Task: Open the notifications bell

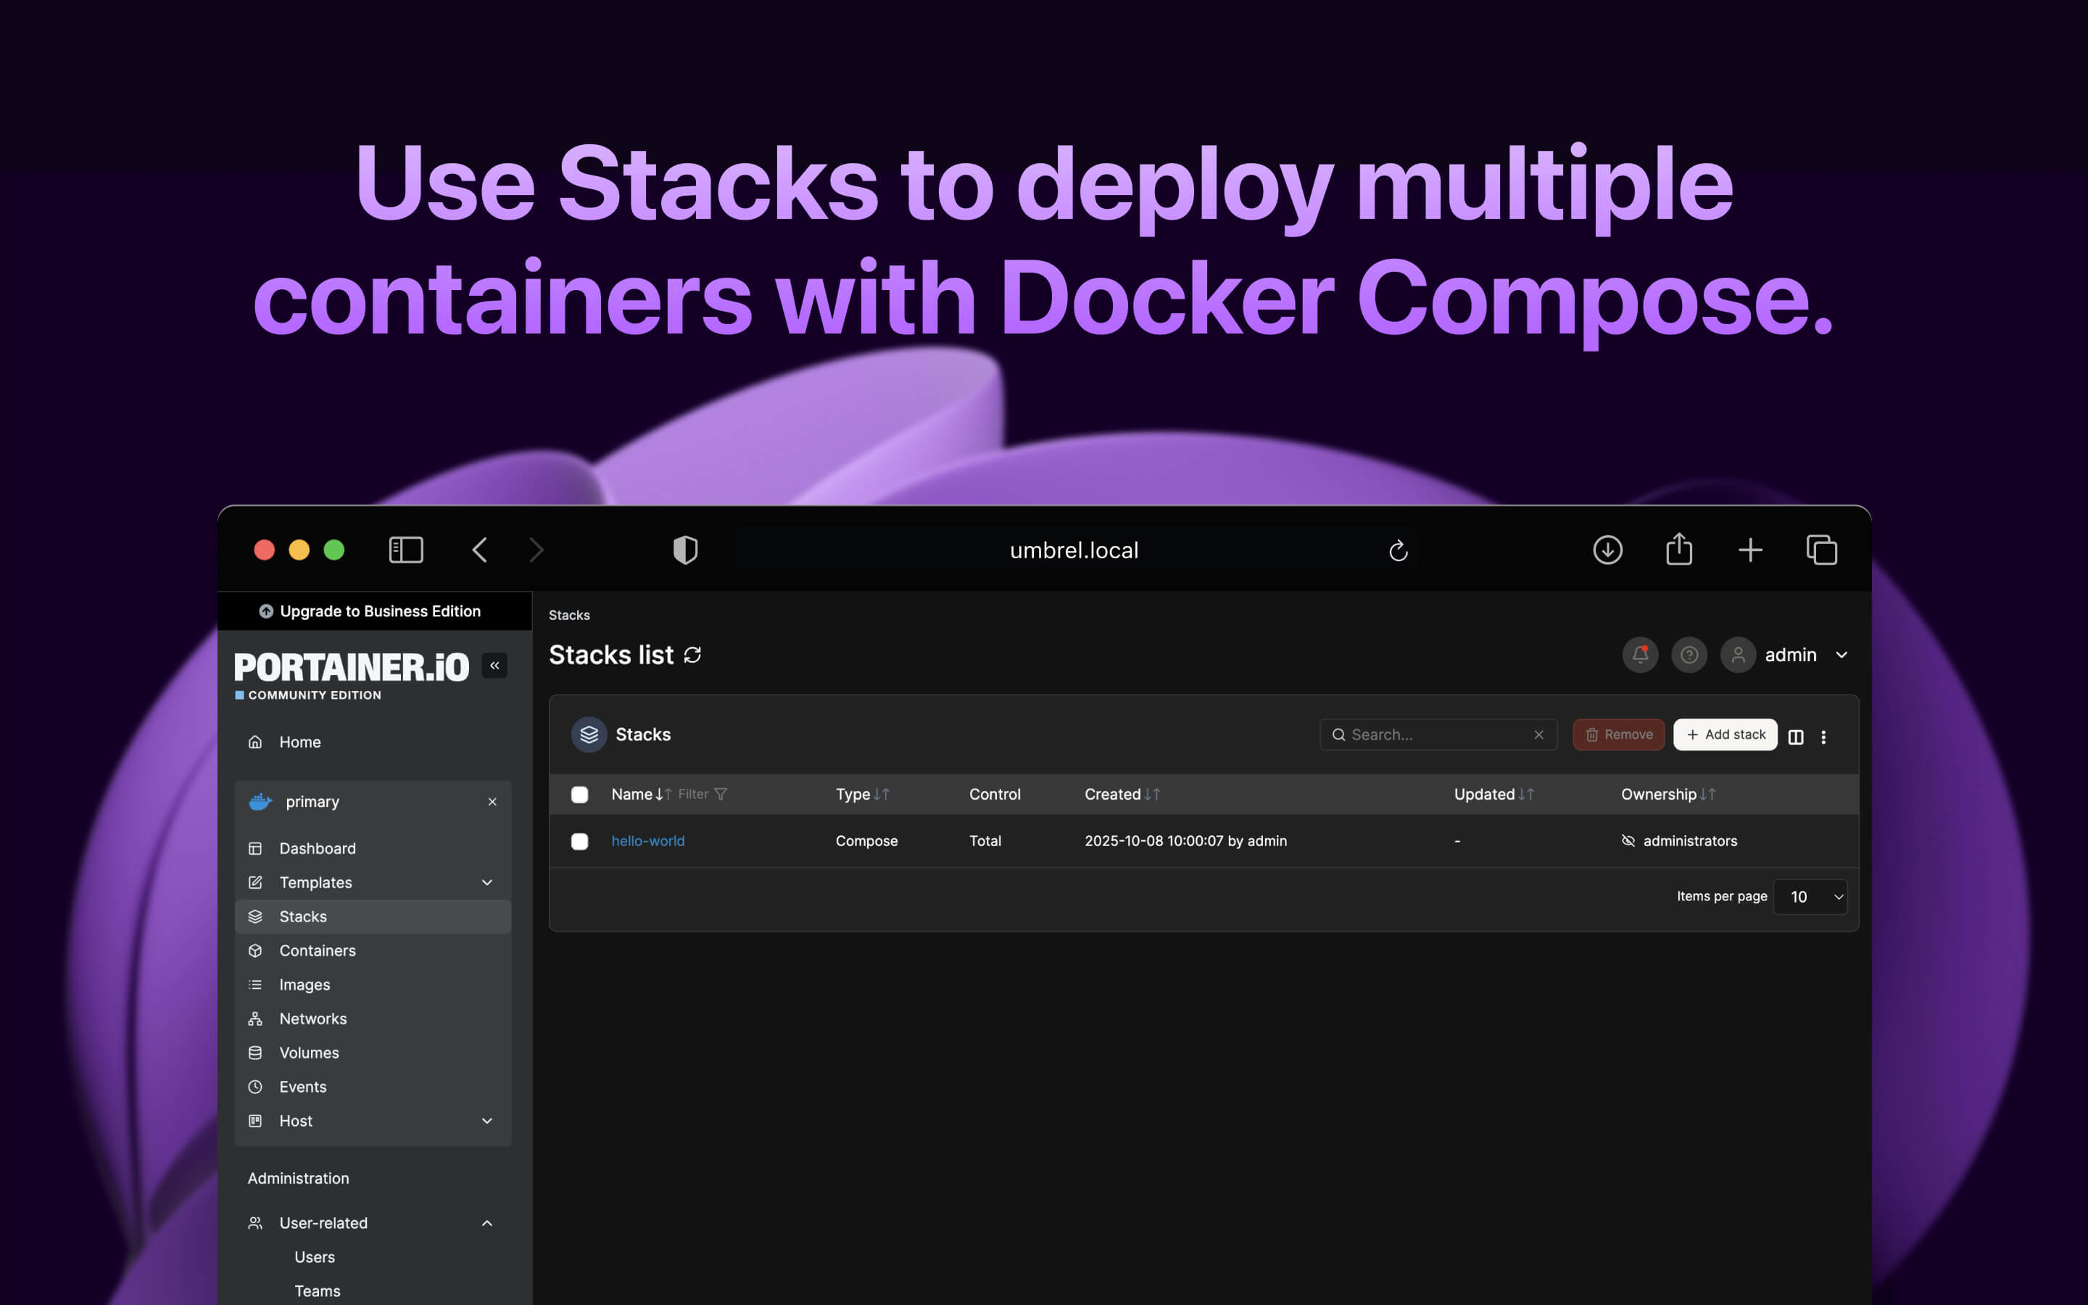Action: pos(1640,654)
